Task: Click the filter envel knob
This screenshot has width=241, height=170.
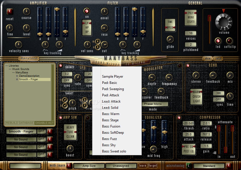Action: click(x=105, y=12)
